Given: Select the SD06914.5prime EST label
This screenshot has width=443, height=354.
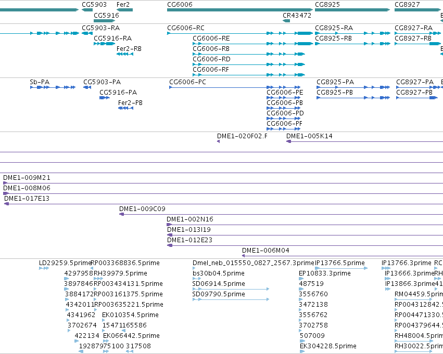Looking at the screenshot, I should pyautogui.click(x=219, y=284).
